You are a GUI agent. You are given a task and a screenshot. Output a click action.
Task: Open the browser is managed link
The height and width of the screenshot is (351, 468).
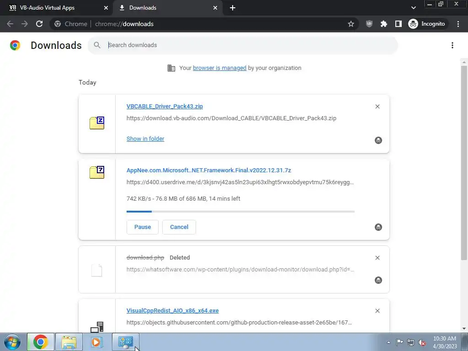(220, 68)
